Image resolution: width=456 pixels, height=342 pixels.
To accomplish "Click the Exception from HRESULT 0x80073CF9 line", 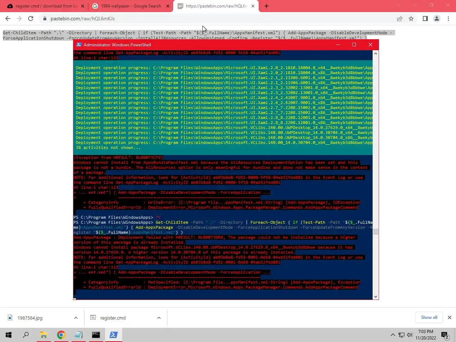I will (x=118, y=157).
